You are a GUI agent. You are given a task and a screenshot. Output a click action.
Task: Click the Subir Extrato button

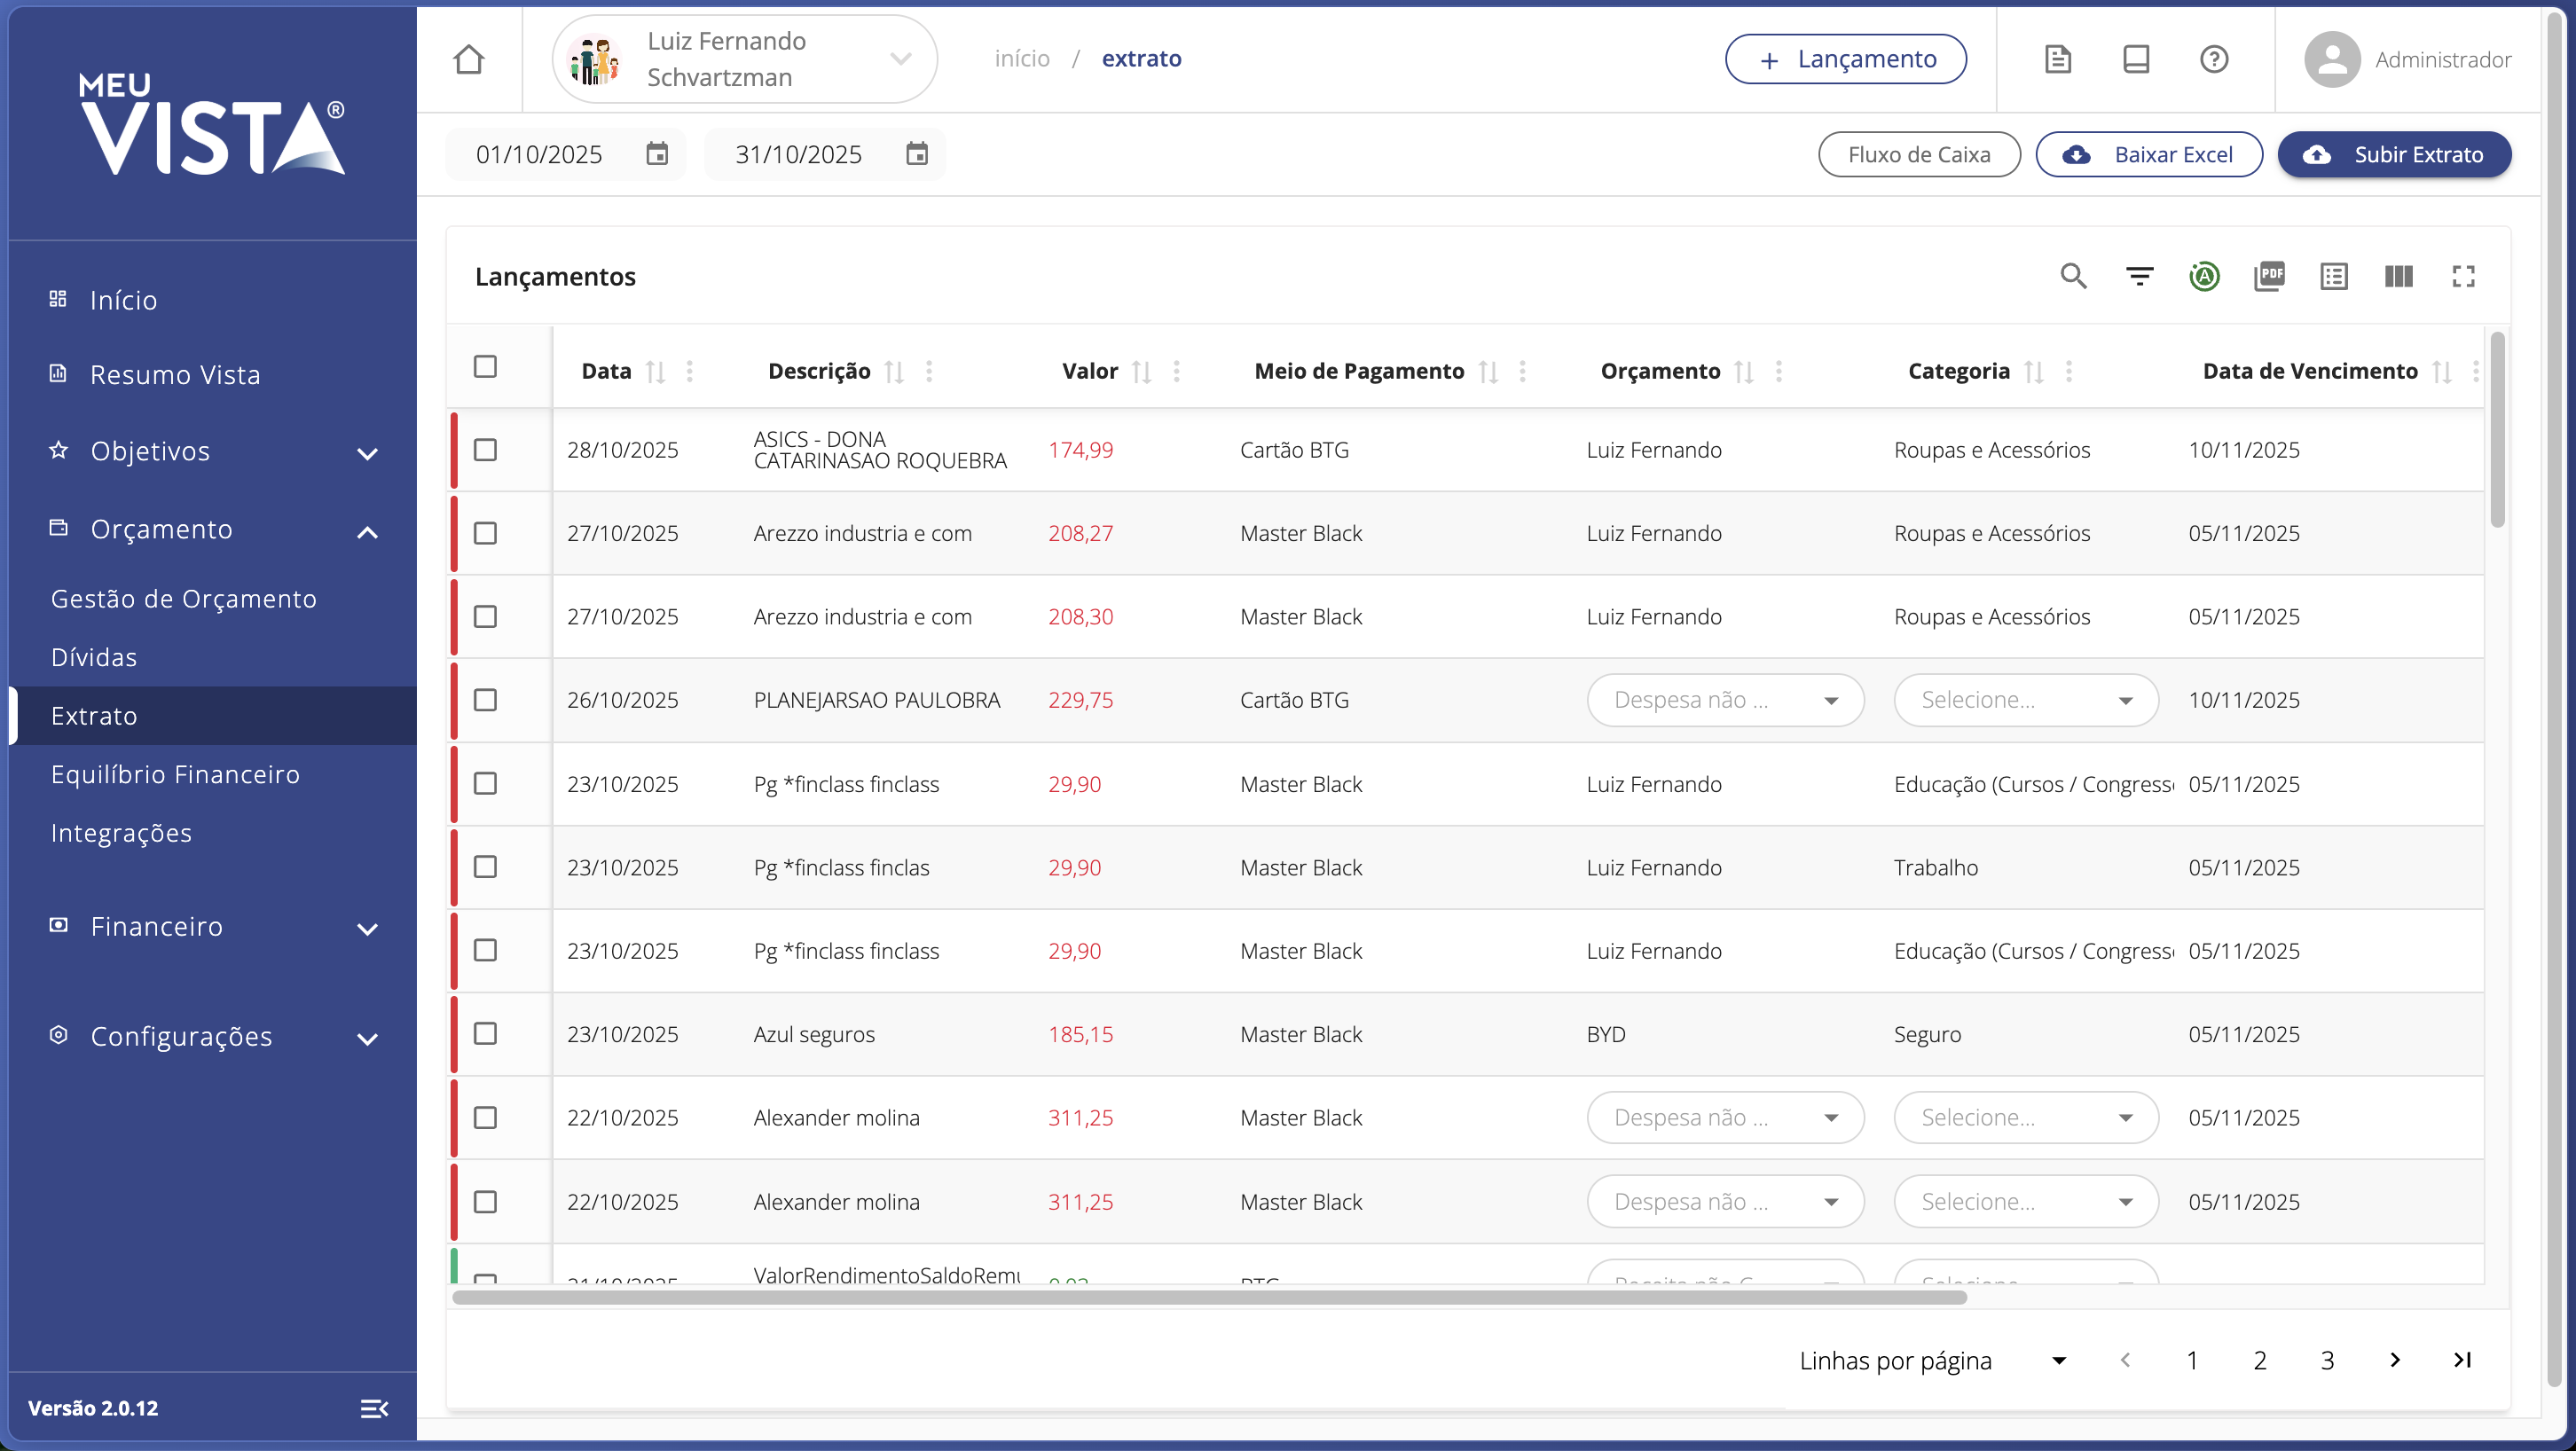2394,155
